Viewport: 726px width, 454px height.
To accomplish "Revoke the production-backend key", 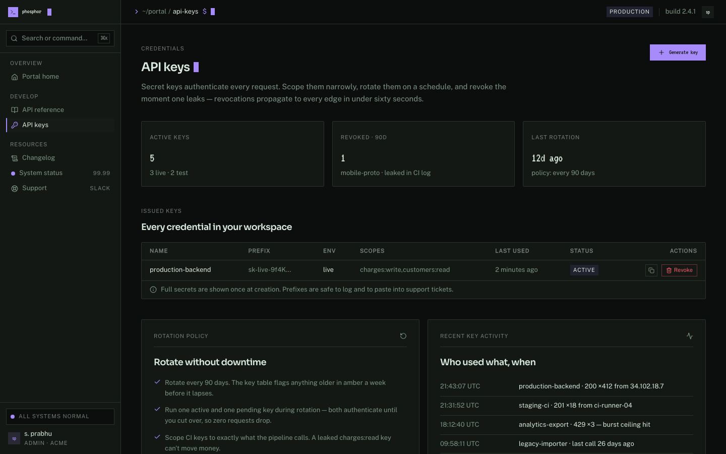I will 679,270.
